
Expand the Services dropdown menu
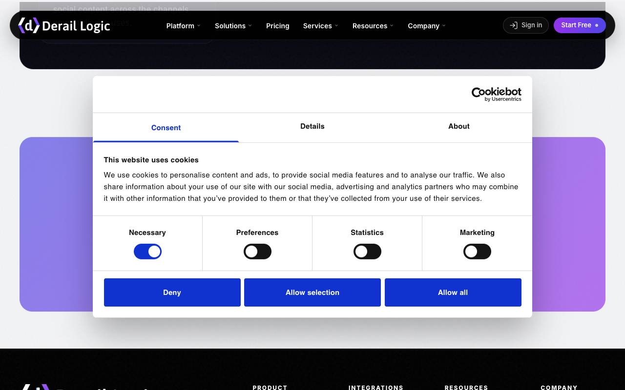tap(321, 26)
